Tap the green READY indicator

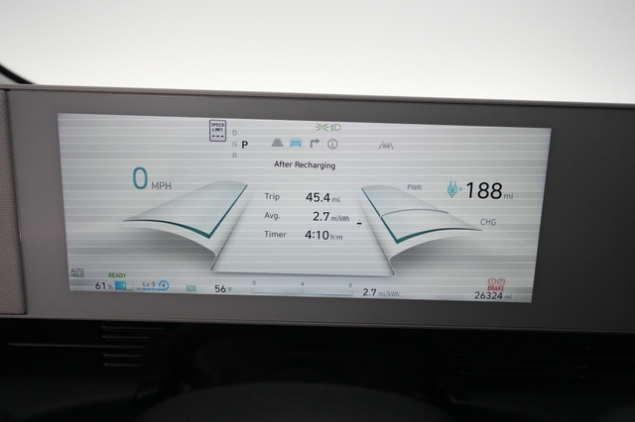click(117, 275)
